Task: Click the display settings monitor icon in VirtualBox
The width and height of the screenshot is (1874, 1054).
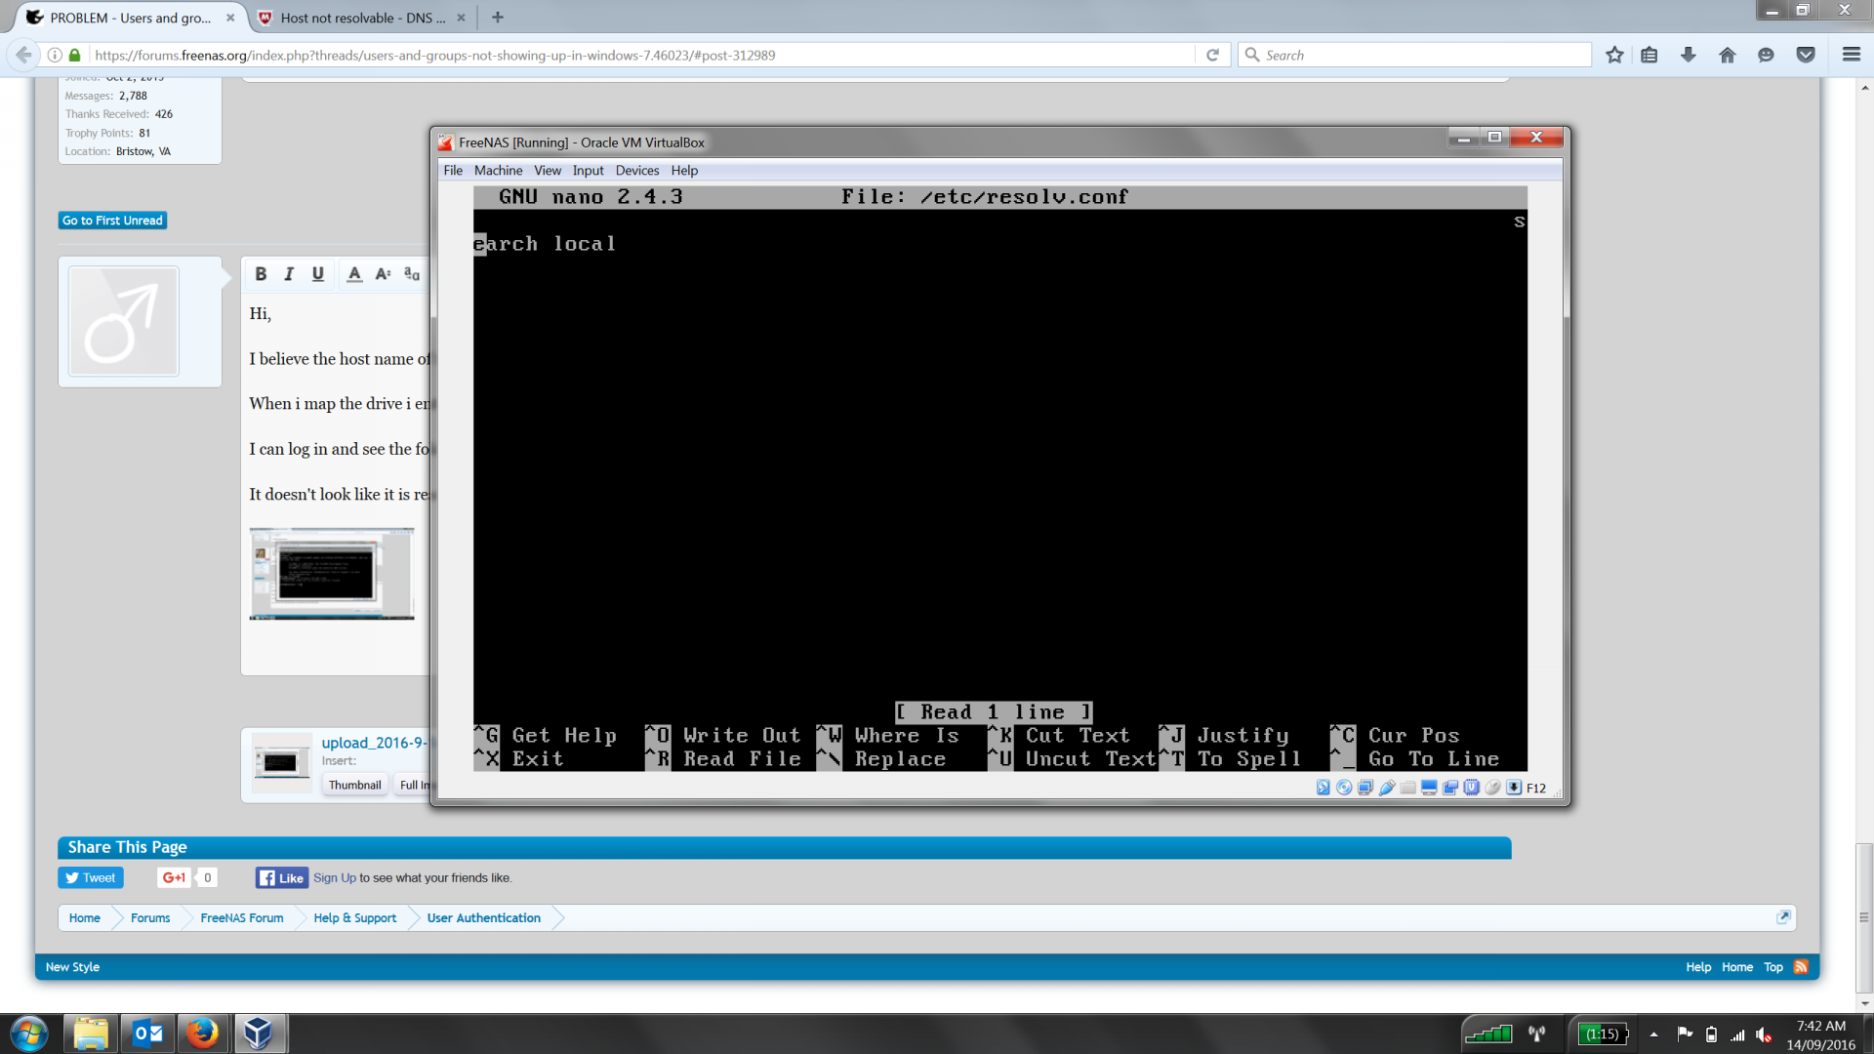Action: 1429,788
